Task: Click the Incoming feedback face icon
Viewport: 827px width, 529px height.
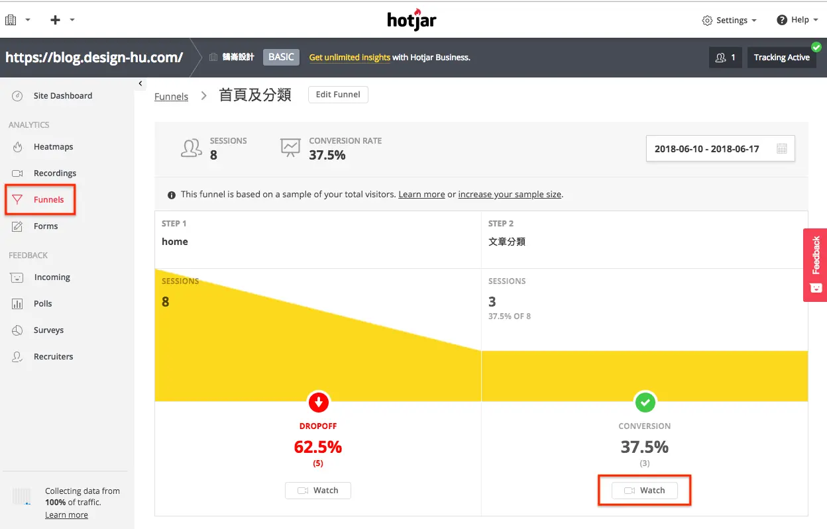Action: (x=18, y=278)
